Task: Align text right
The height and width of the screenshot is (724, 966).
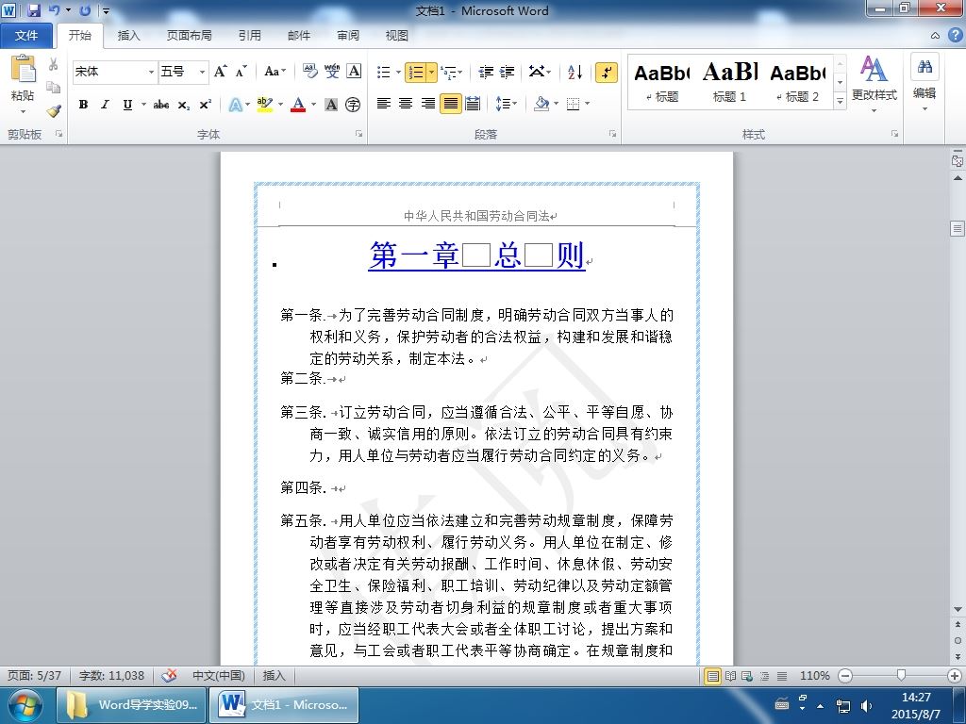Action: pyautogui.click(x=427, y=104)
